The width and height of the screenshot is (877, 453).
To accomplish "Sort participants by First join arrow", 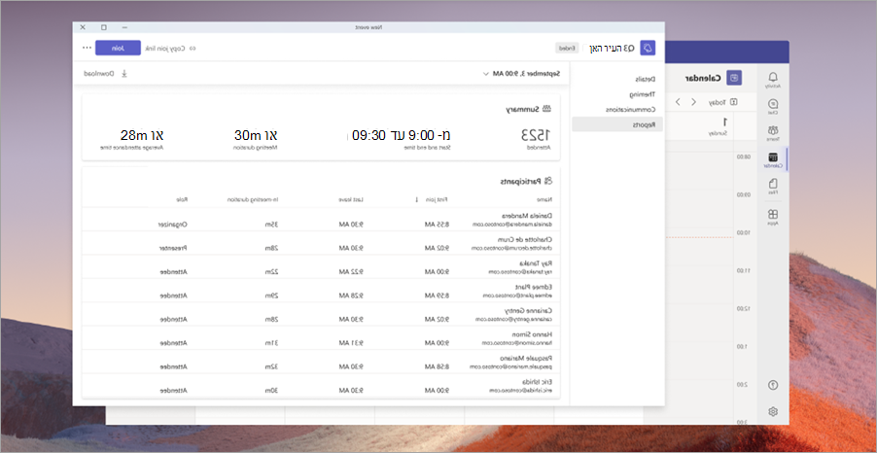I will [x=416, y=199].
